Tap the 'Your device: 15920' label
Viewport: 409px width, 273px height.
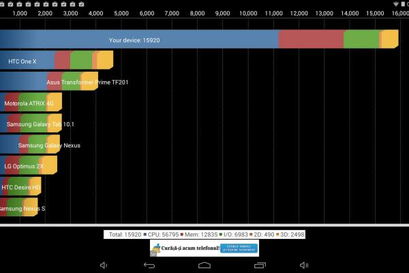(134, 40)
